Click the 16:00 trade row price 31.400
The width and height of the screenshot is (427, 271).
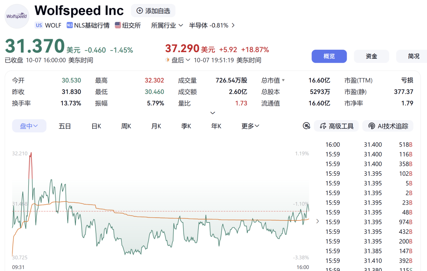point(373,145)
